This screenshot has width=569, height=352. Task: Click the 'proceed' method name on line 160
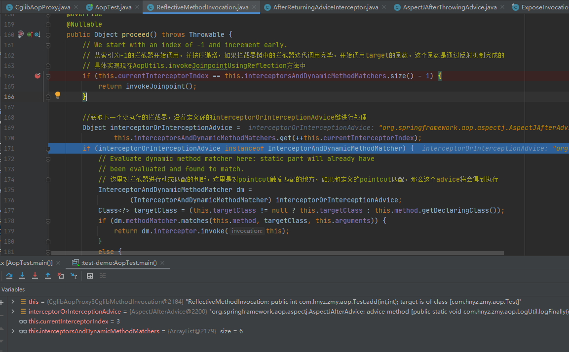[136, 35]
